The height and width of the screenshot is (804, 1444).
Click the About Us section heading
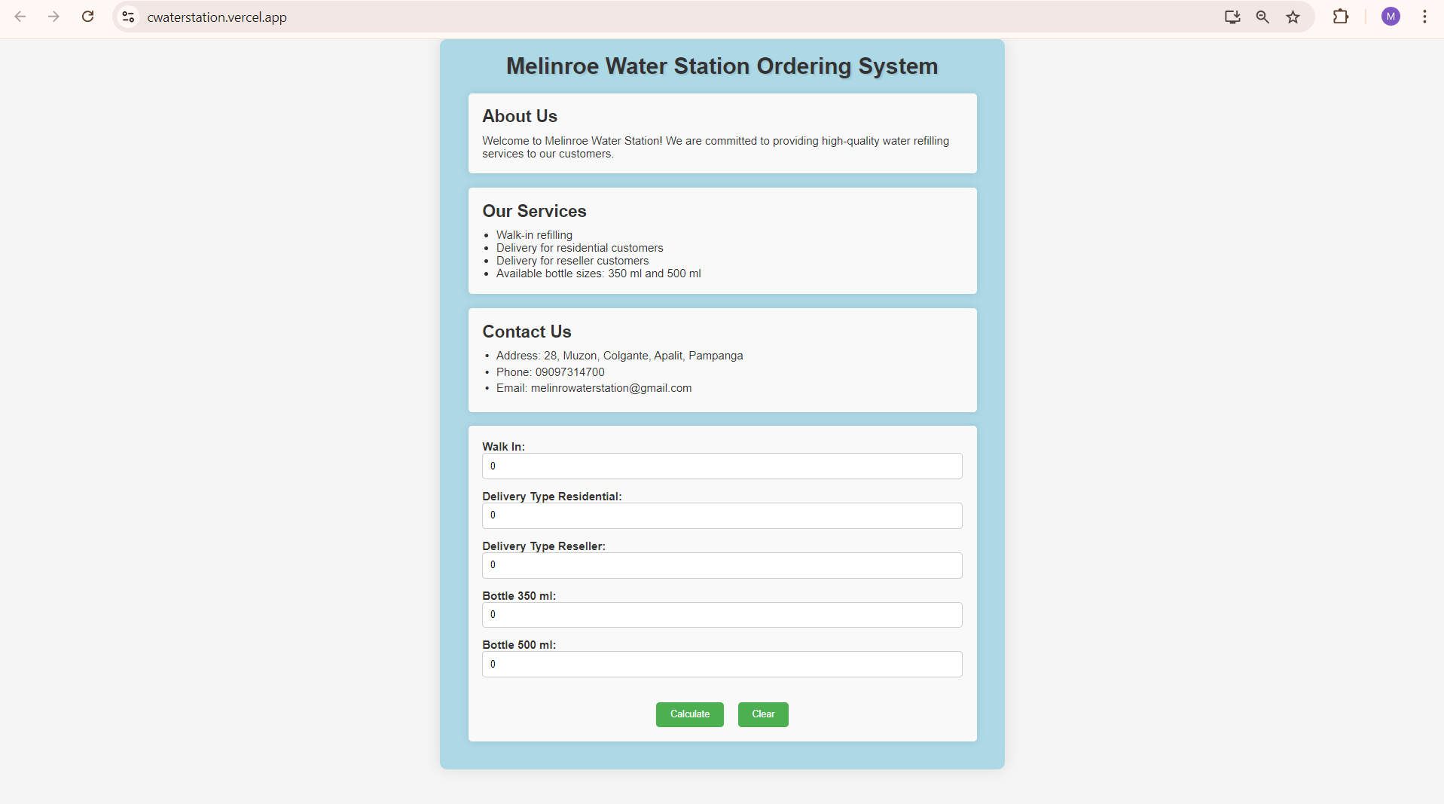coord(519,115)
